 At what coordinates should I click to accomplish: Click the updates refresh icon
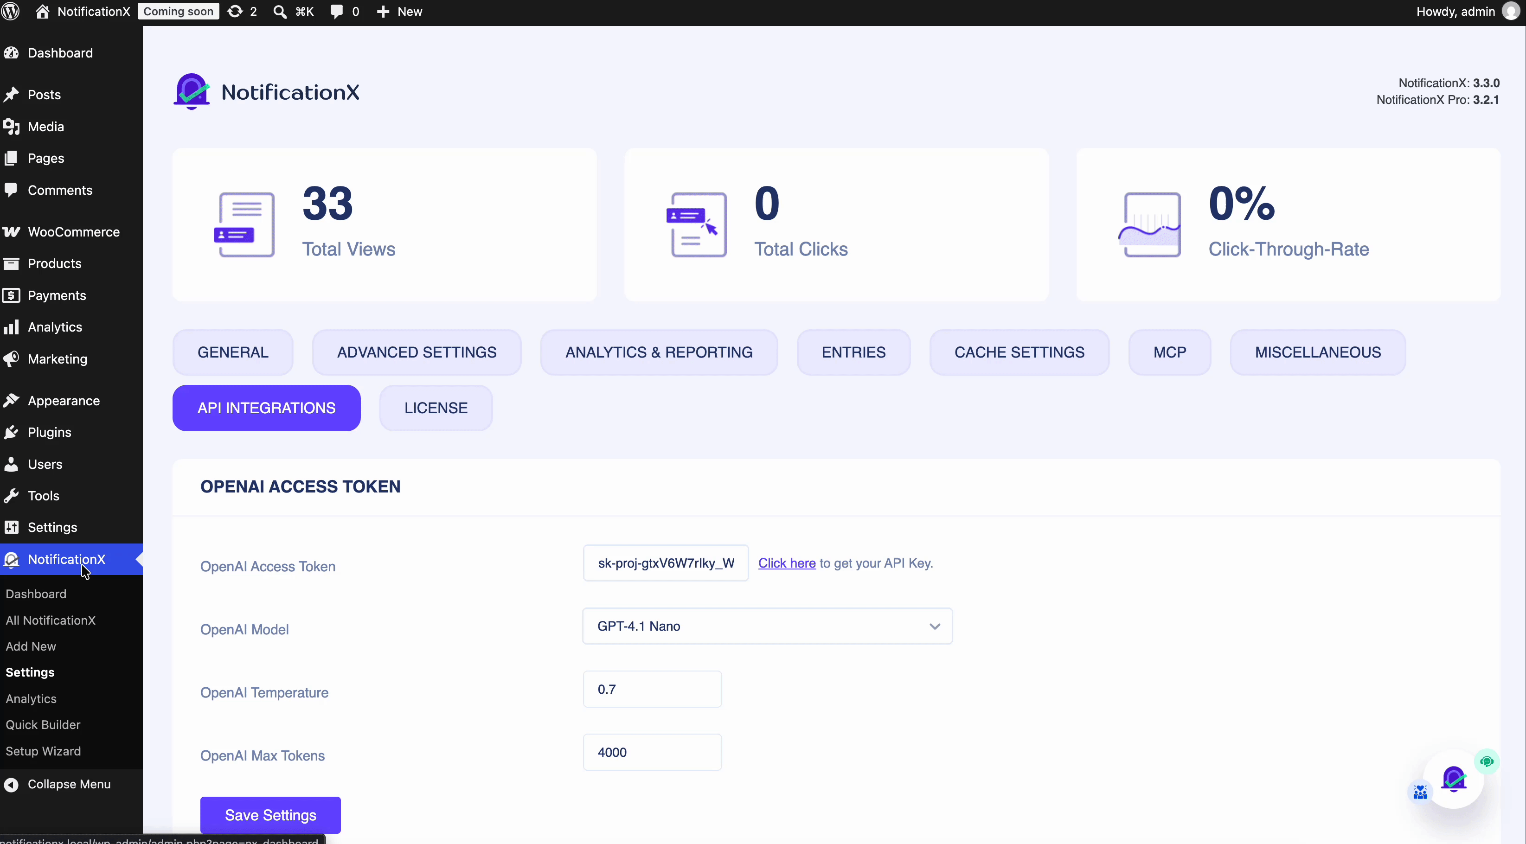235,11
